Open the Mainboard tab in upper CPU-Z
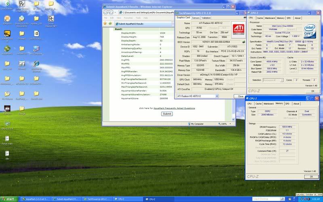Image resolution: width=323 pixels, height=202 pixels. tap(270, 18)
